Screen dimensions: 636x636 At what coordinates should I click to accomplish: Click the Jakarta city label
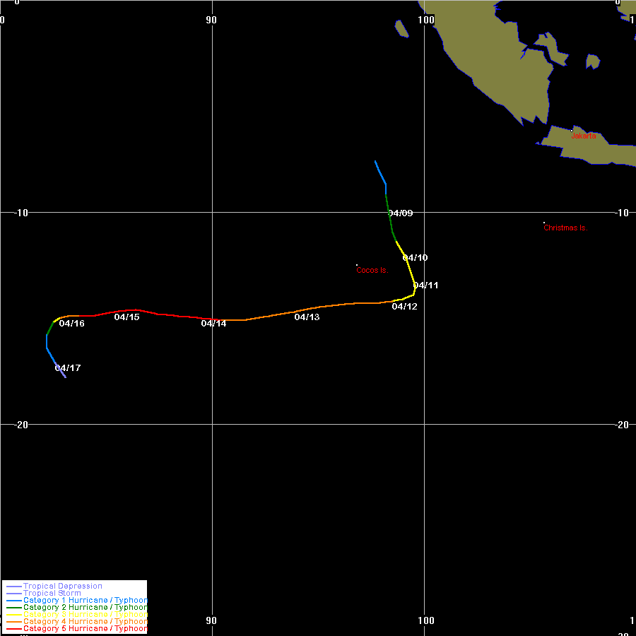click(x=584, y=136)
